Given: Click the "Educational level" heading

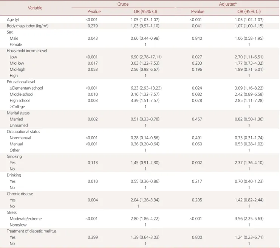Looking at the screenshot, I should pos(21,82).
